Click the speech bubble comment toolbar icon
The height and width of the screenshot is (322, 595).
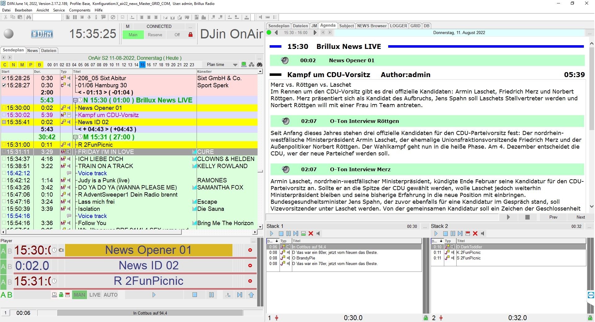pos(103,17)
